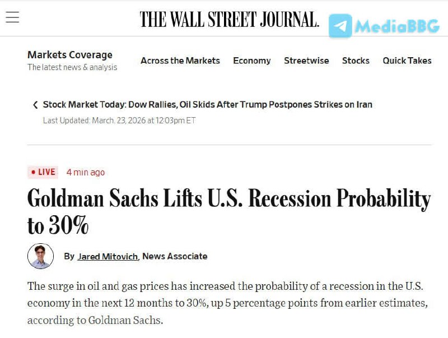Click Jared Mitovich's author avatar photo
The height and width of the screenshot is (338, 448).
tap(41, 256)
